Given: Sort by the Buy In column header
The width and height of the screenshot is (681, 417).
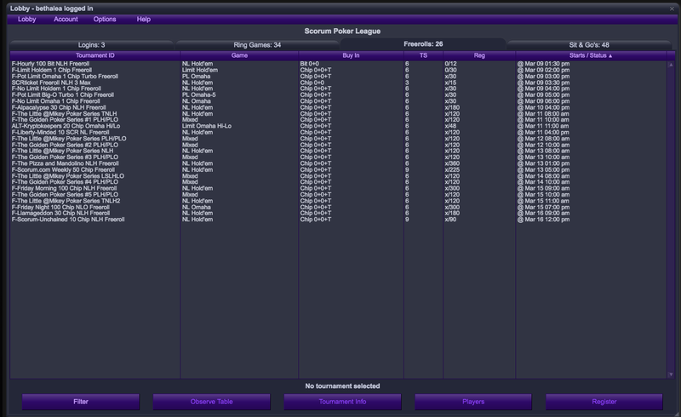Looking at the screenshot, I should point(351,55).
